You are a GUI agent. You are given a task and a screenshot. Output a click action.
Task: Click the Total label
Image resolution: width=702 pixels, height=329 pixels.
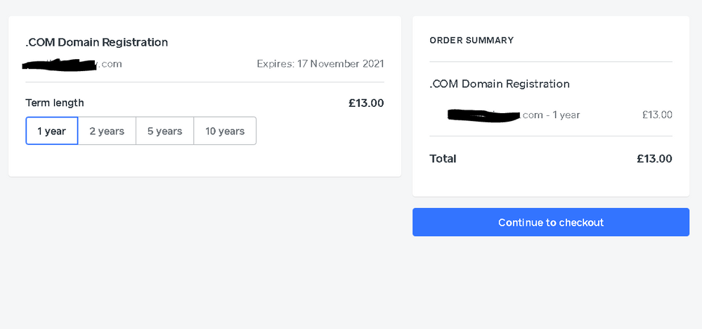443,158
